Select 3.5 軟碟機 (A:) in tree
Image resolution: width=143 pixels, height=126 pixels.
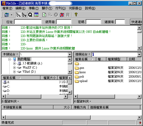coord(32,63)
